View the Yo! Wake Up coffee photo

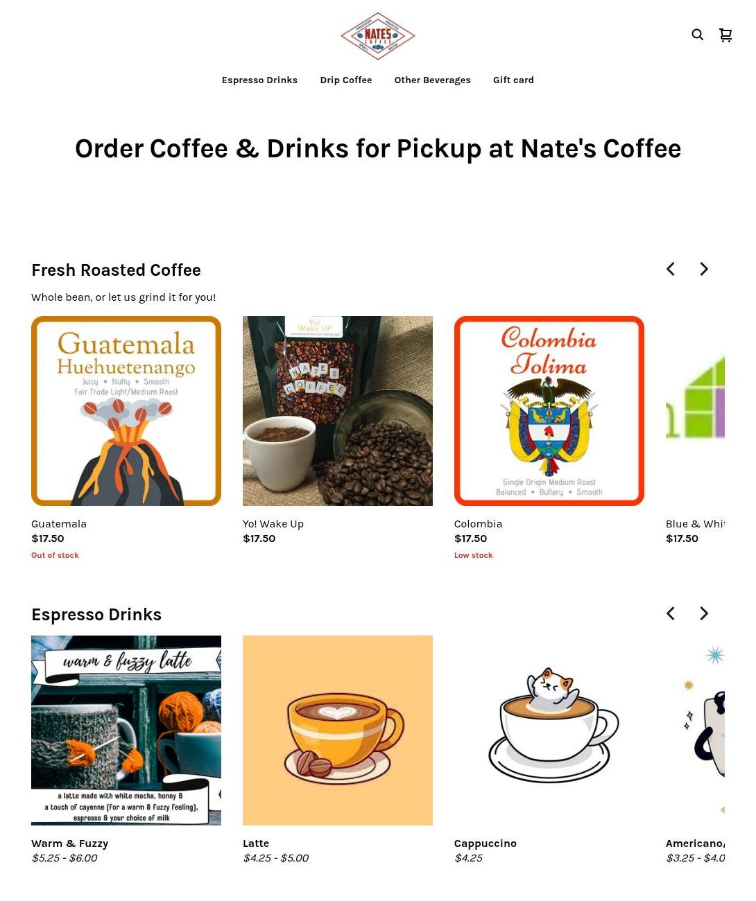338,411
